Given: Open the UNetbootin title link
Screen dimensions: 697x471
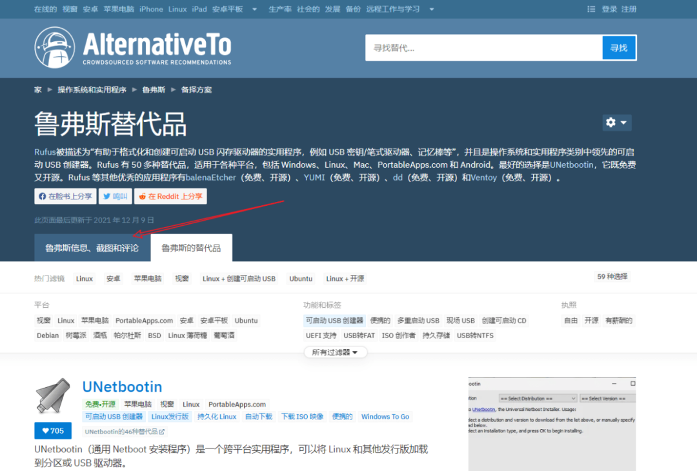Looking at the screenshot, I should (122, 387).
